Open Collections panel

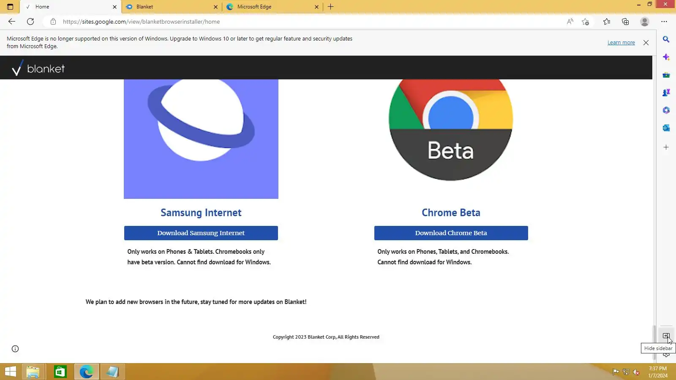[625, 22]
